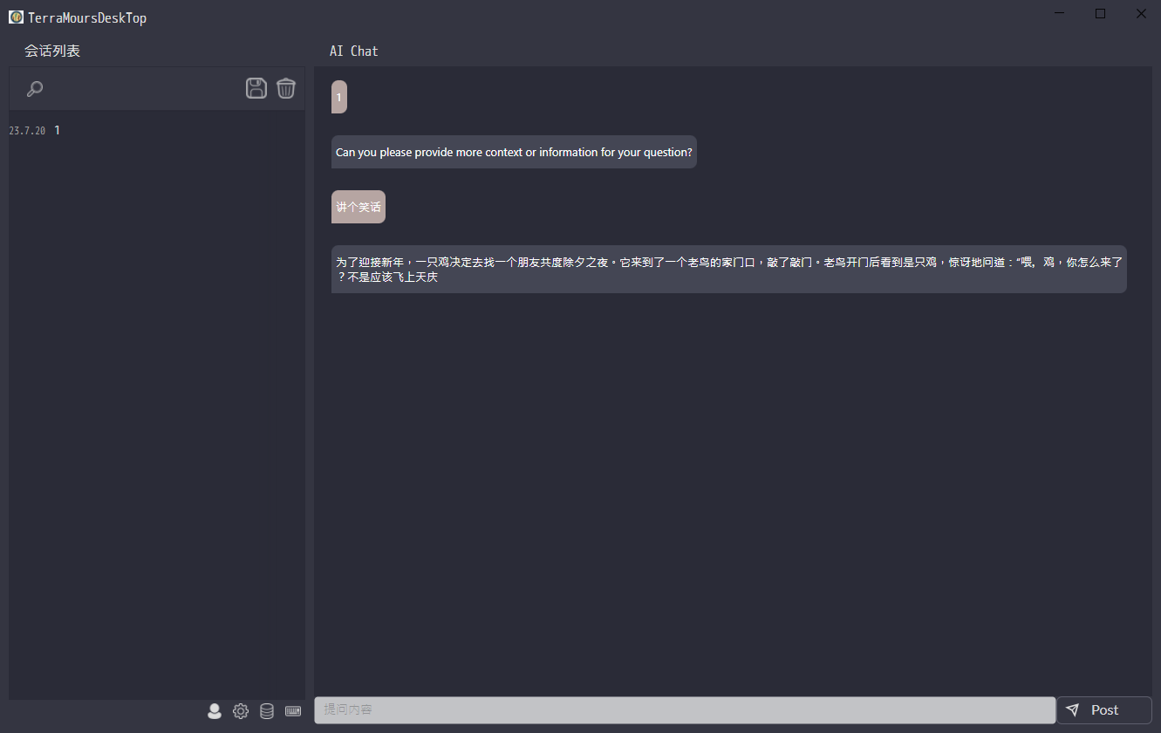The width and height of the screenshot is (1161, 733).
Task: Minimize the TerraMoursDeskTop window
Action: [1060, 13]
